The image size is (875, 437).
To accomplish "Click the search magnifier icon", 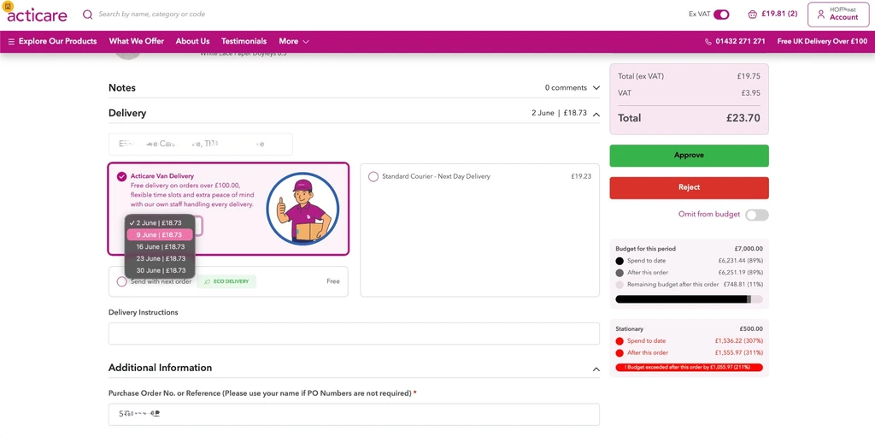I will coord(88,14).
